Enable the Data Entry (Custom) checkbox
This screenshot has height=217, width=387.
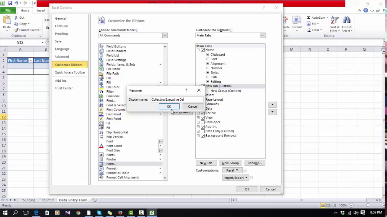(203, 131)
